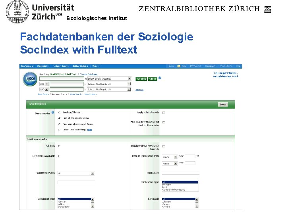286x214 pixels.
Task: Click the Add Row link
Action: click(x=139, y=90)
